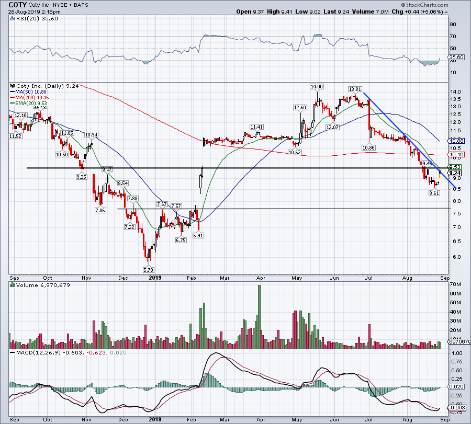Click the 35.60 RSI value tag

(x=456, y=57)
